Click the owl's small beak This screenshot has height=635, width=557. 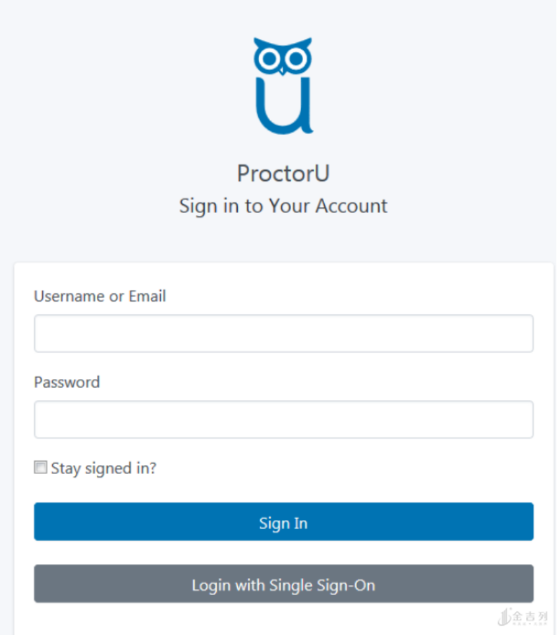coord(283,71)
